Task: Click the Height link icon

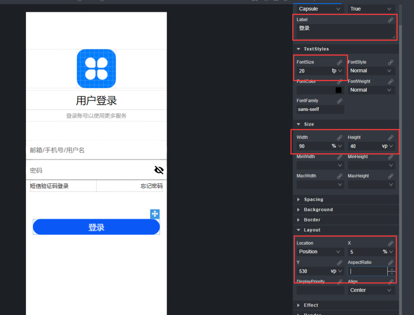Action: [391, 138]
